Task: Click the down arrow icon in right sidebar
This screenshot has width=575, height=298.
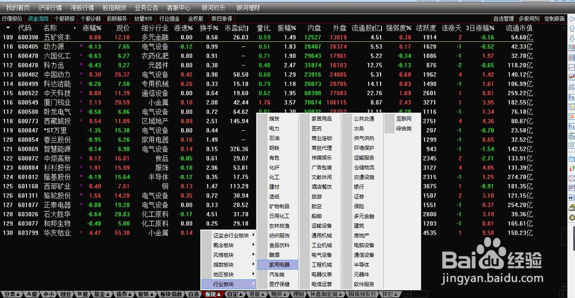Action: click(572, 38)
